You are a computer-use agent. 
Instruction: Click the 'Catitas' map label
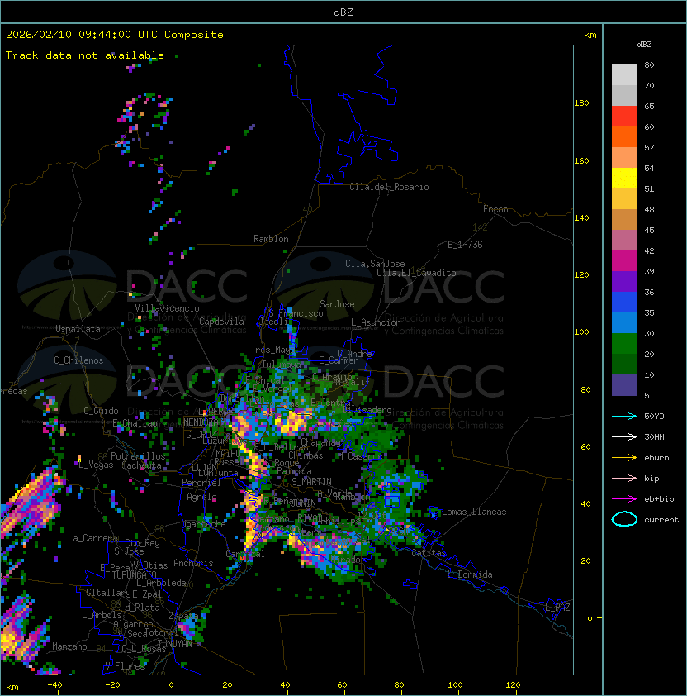[429, 553]
